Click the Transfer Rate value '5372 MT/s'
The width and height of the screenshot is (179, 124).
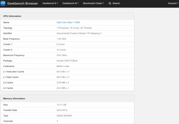(x=62, y=110)
